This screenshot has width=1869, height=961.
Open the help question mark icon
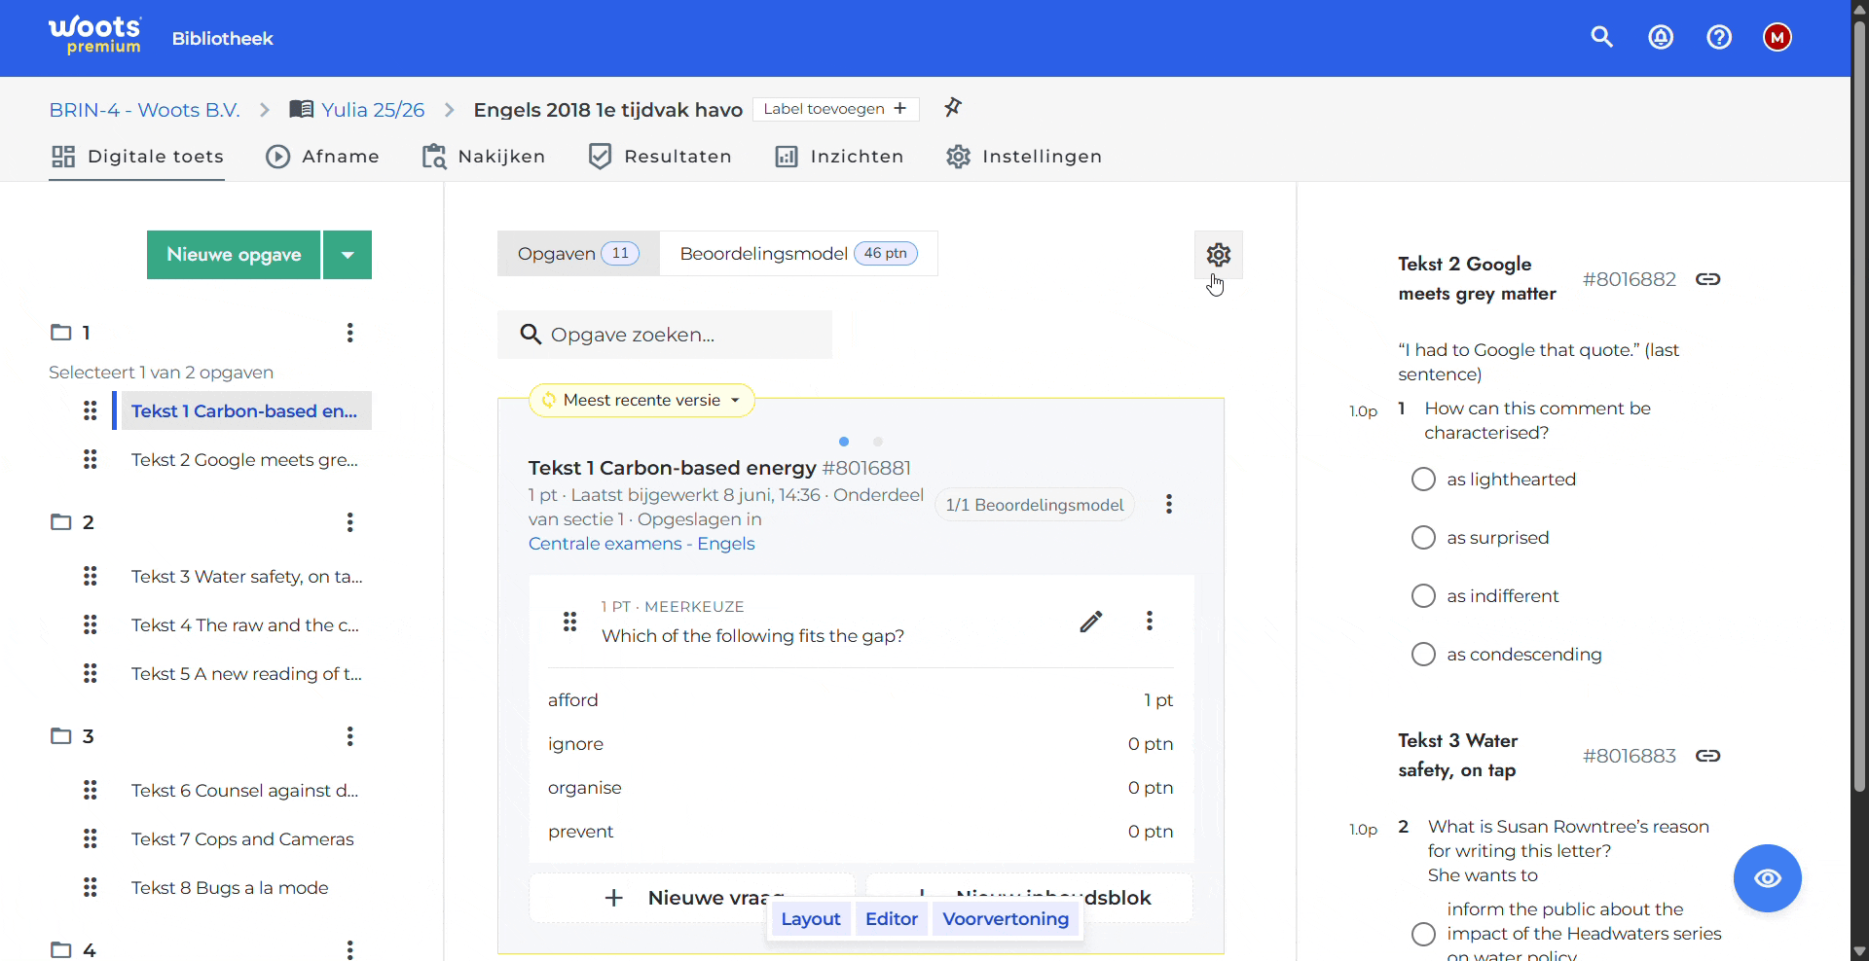(1719, 37)
